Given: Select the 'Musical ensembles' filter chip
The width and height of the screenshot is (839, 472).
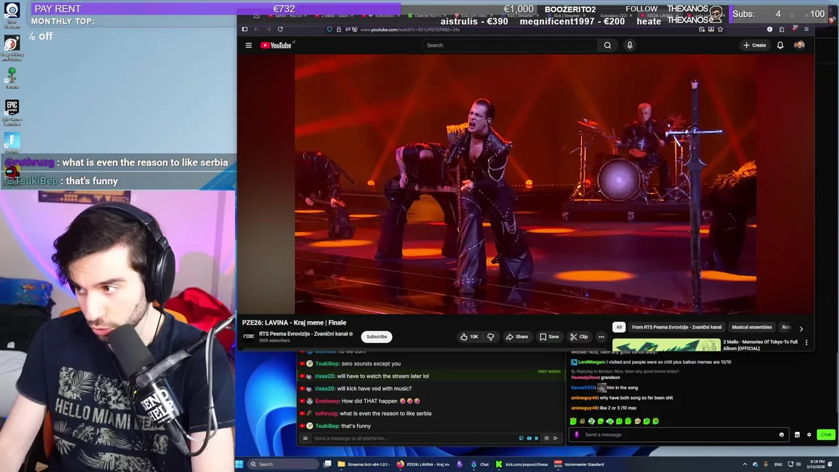Looking at the screenshot, I should coord(752,327).
